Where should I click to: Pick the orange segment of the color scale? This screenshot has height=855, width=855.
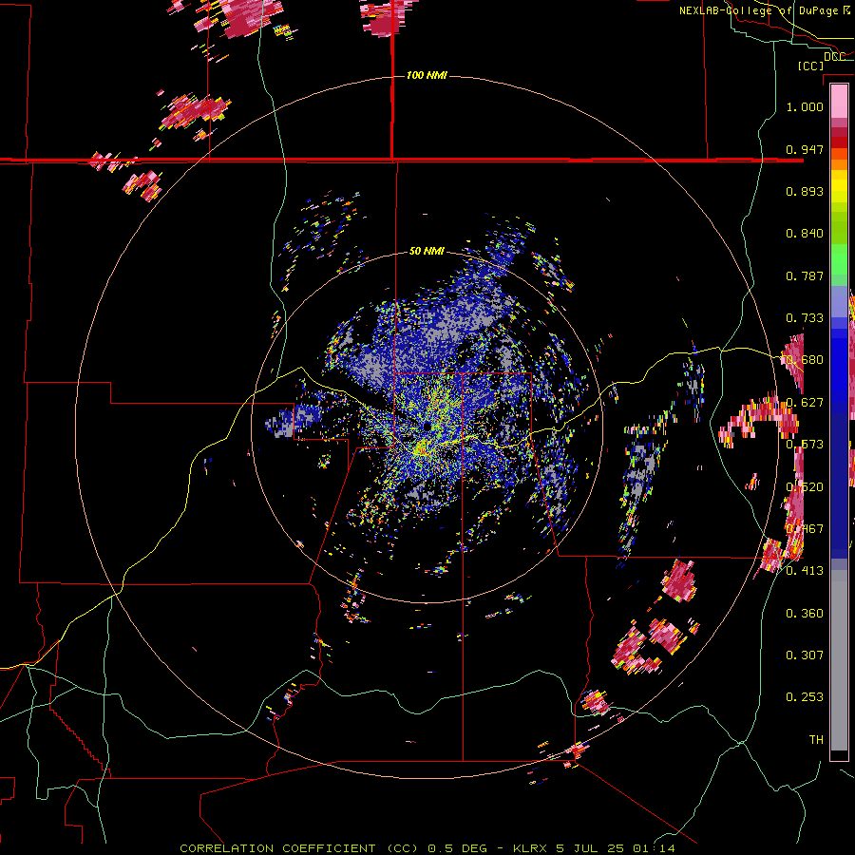point(839,163)
